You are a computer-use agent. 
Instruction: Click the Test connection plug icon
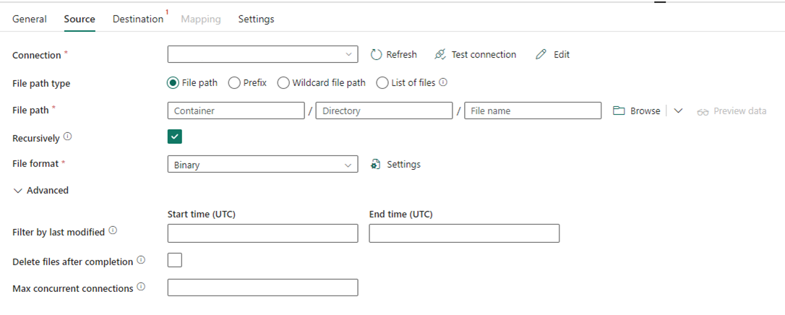[x=440, y=55]
